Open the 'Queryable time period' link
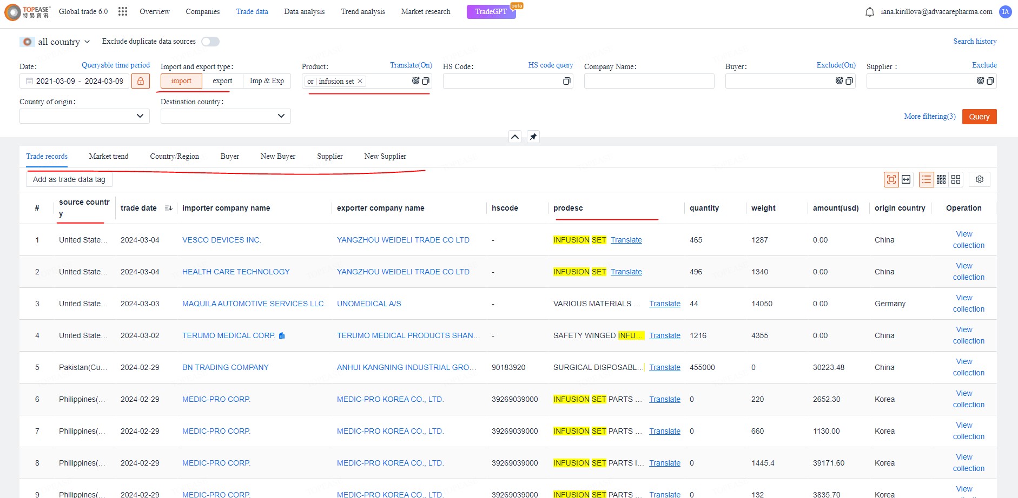The height and width of the screenshot is (498, 1018). click(x=116, y=65)
